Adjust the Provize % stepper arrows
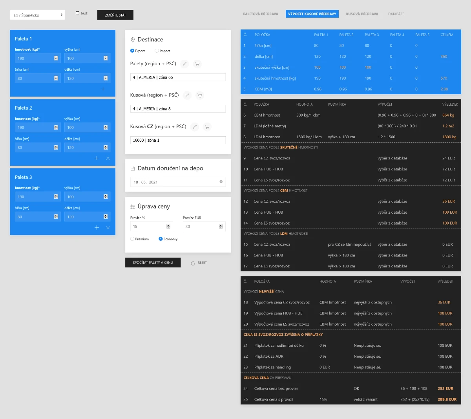This screenshot has width=471, height=419. click(168, 227)
